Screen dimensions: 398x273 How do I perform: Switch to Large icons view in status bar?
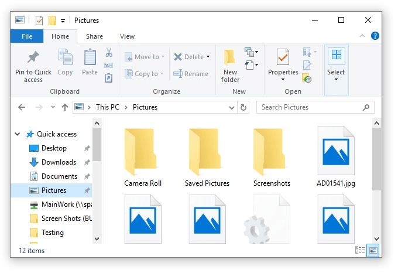pos(373,250)
